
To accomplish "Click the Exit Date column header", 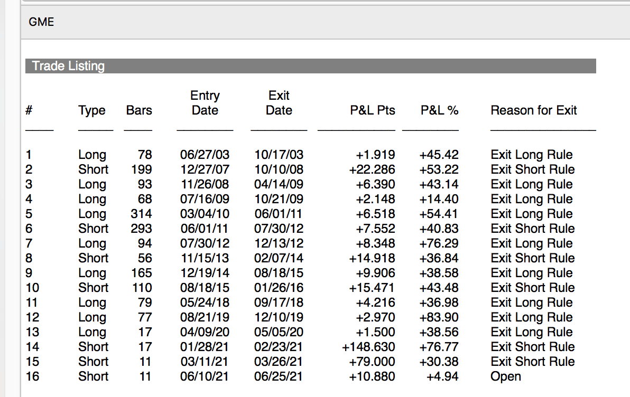I will [x=279, y=103].
